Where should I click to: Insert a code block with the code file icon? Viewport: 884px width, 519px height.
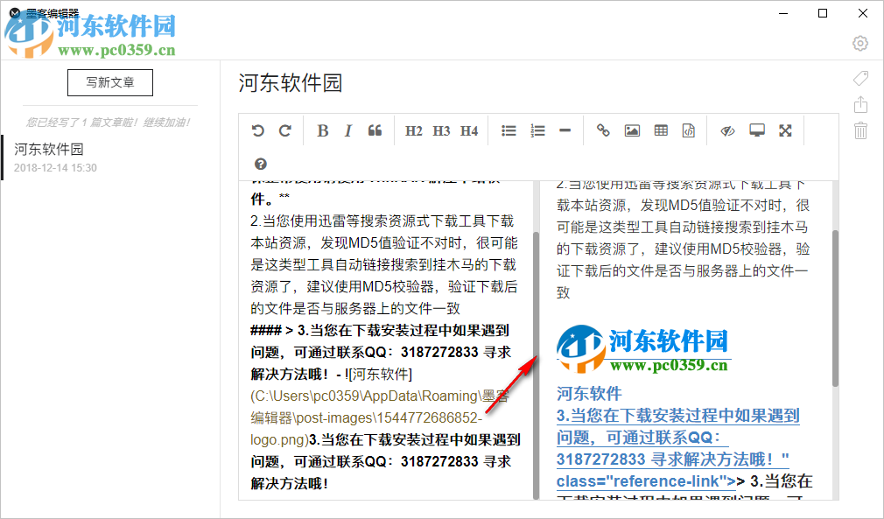688,130
